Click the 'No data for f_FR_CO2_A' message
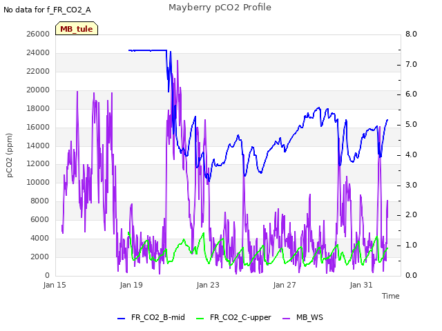The height and width of the screenshot is (331, 442). point(47,10)
